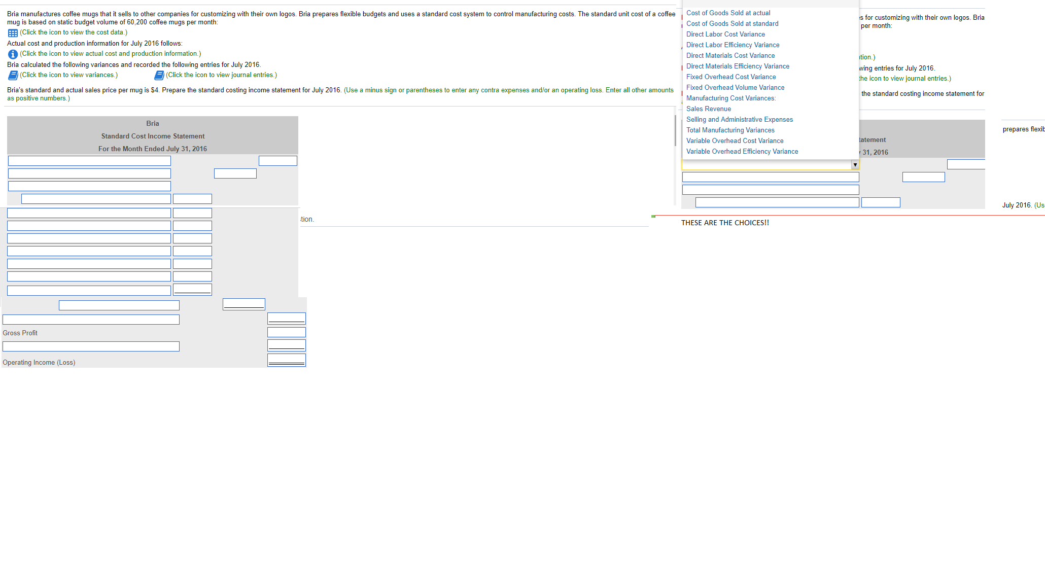Select Sales Revenue from the list
1045x561 pixels.
pos(708,109)
